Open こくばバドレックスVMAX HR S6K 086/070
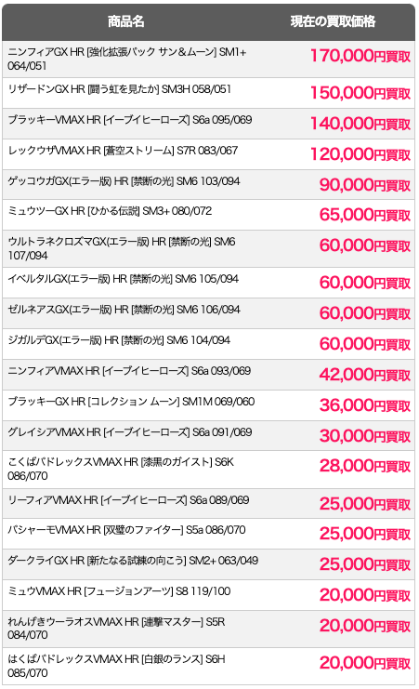The image size is (419, 689). pos(121,469)
